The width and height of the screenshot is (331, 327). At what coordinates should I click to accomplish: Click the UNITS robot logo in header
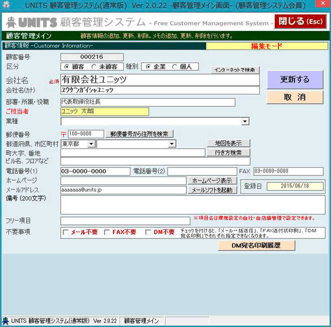click(x=11, y=22)
